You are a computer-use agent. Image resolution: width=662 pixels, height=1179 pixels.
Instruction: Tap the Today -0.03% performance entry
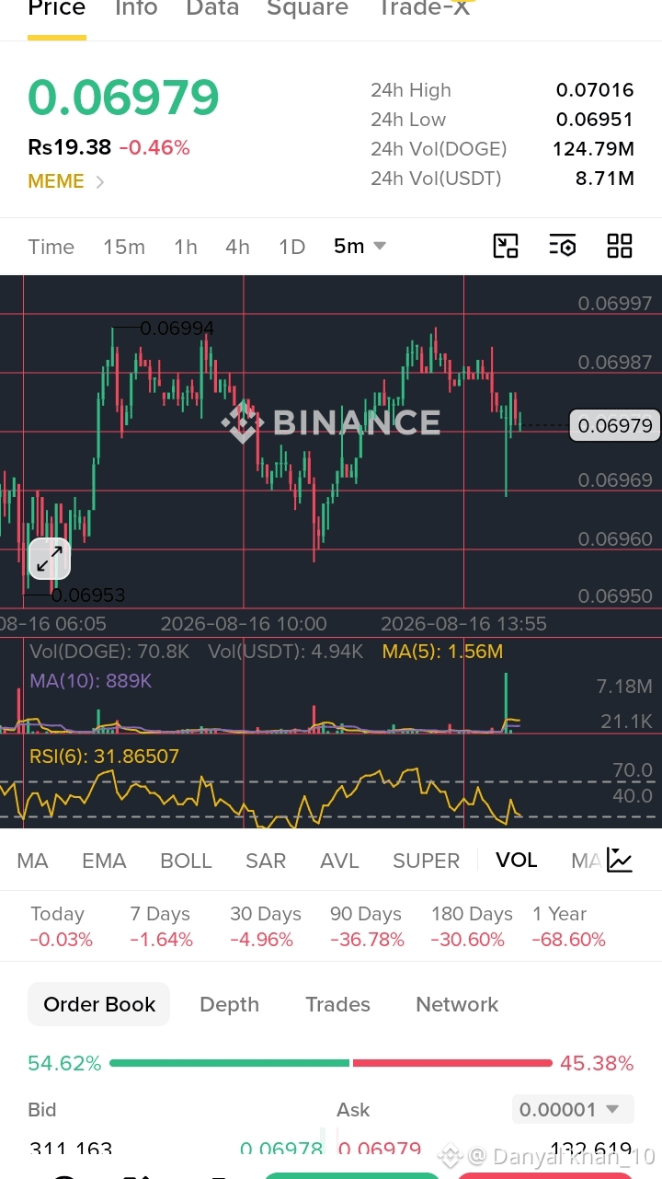(x=61, y=926)
